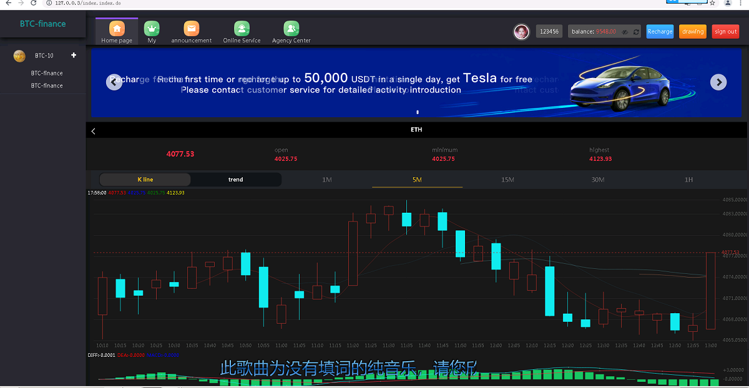Click the blue Recharge button
The width and height of the screenshot is (749, 388).
tap(660, 32)
